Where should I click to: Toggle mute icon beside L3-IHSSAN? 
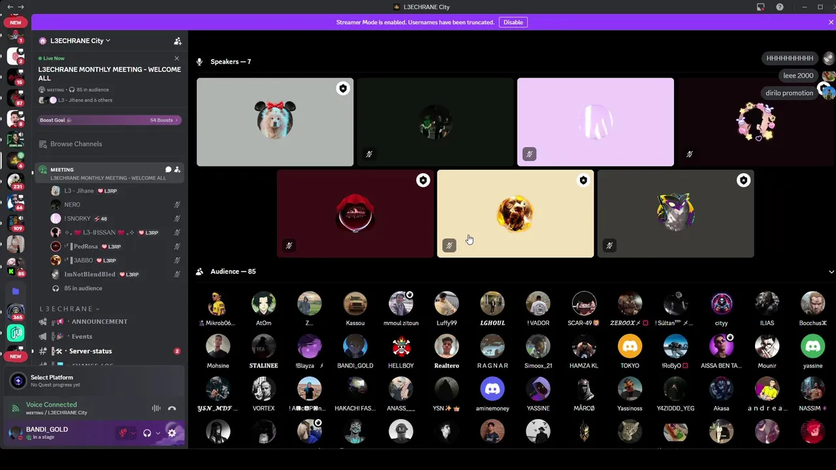click(177, 233)
